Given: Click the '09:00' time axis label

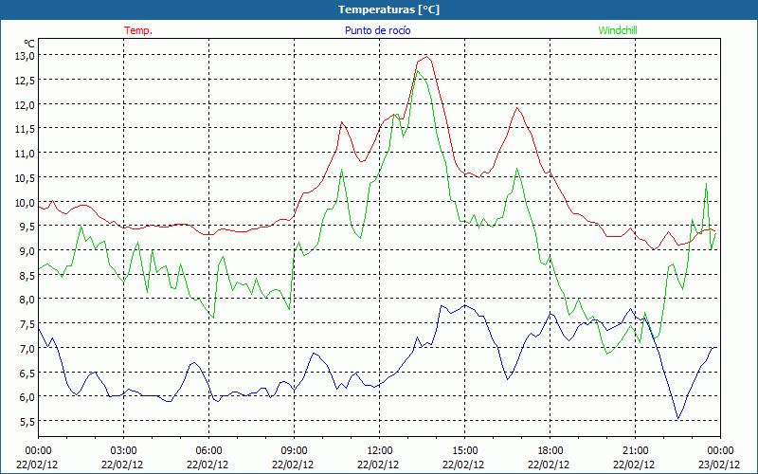Looking at the screenshot, I should [294, 451].
